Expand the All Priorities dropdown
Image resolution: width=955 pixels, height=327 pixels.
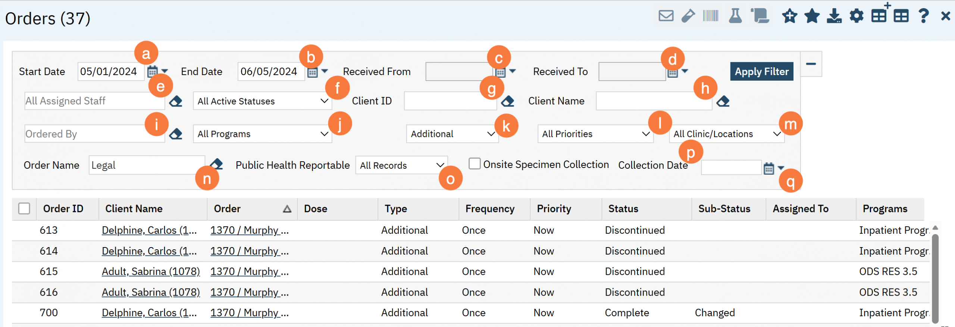[x=595, y=134]
